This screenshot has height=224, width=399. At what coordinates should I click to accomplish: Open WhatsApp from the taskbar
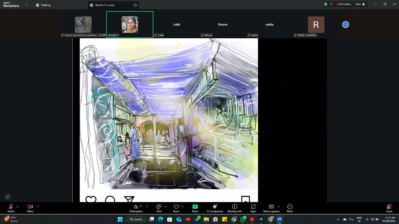pyautogui.click(x=243, y=219)
